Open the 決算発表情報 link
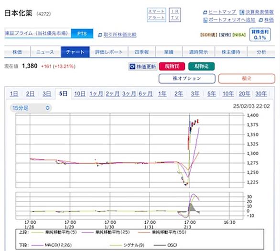 click(x=259, y=12)
